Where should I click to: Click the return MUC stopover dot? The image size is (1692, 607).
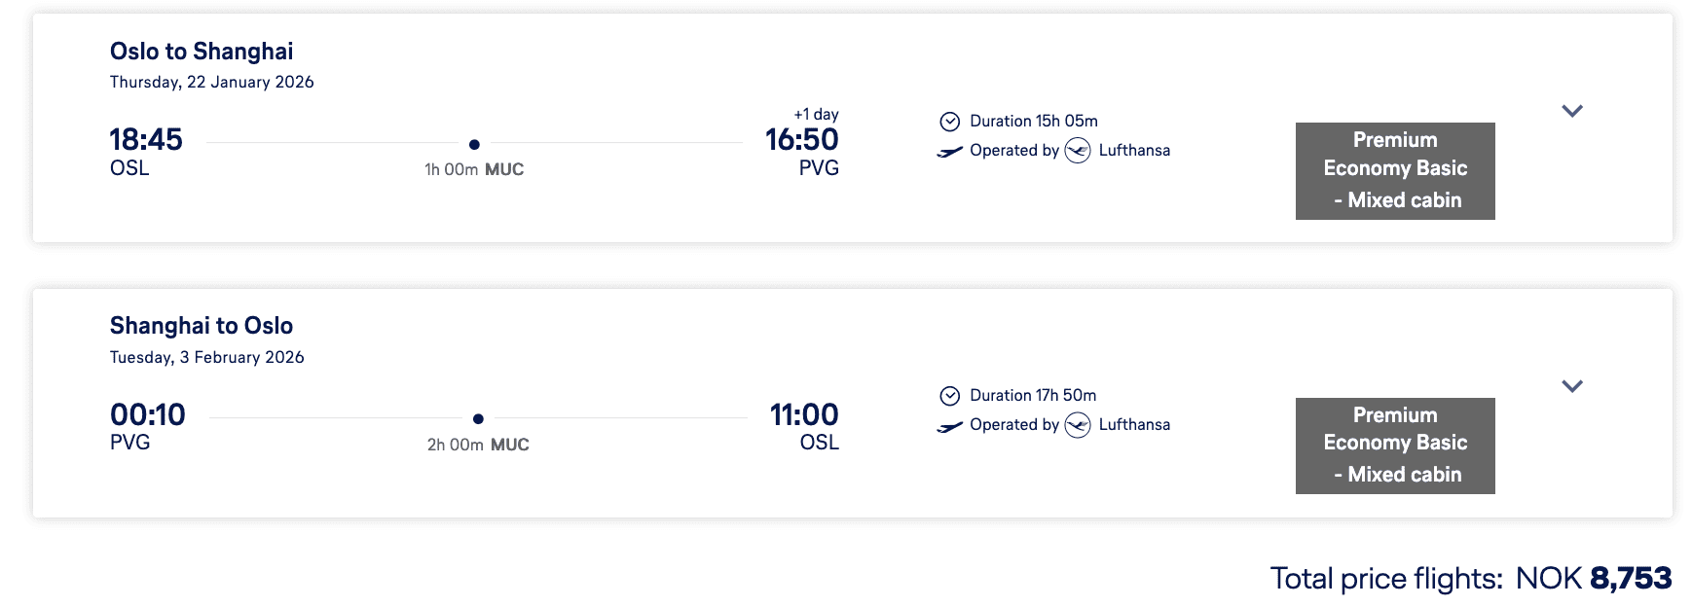tap(478, 419)
